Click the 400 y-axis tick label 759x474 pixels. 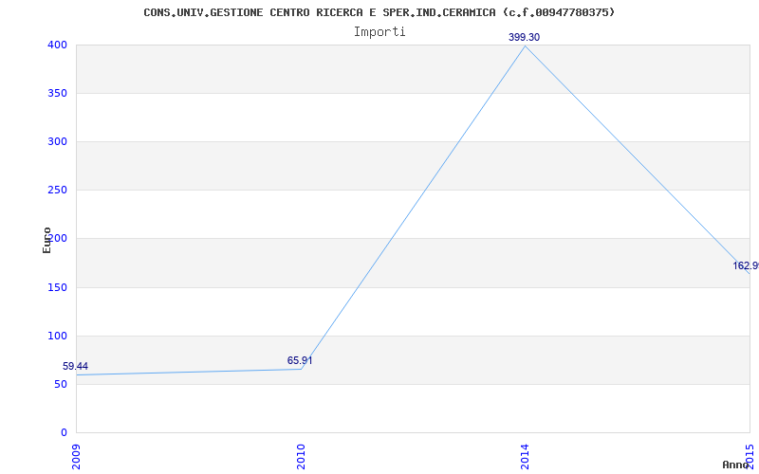click(57, 45)
